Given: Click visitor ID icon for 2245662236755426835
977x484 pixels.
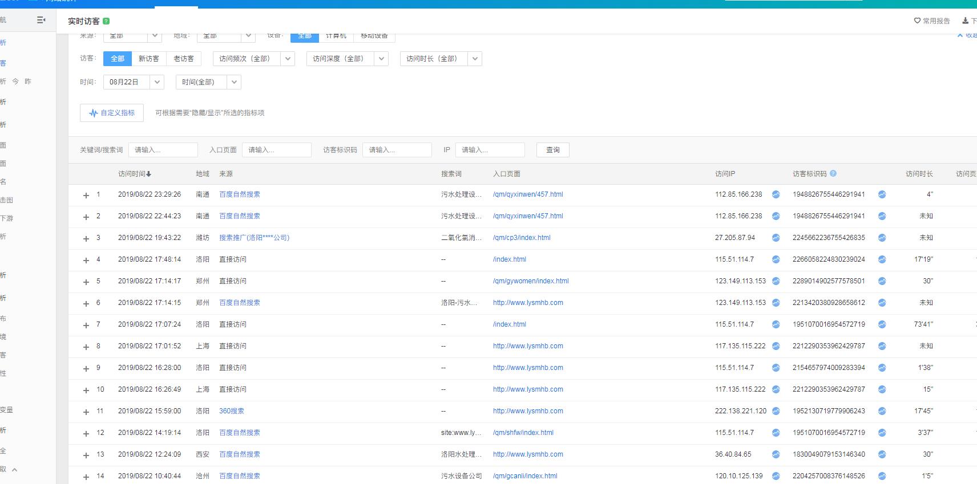Looking at the screenshot, I should pos(882,238).
